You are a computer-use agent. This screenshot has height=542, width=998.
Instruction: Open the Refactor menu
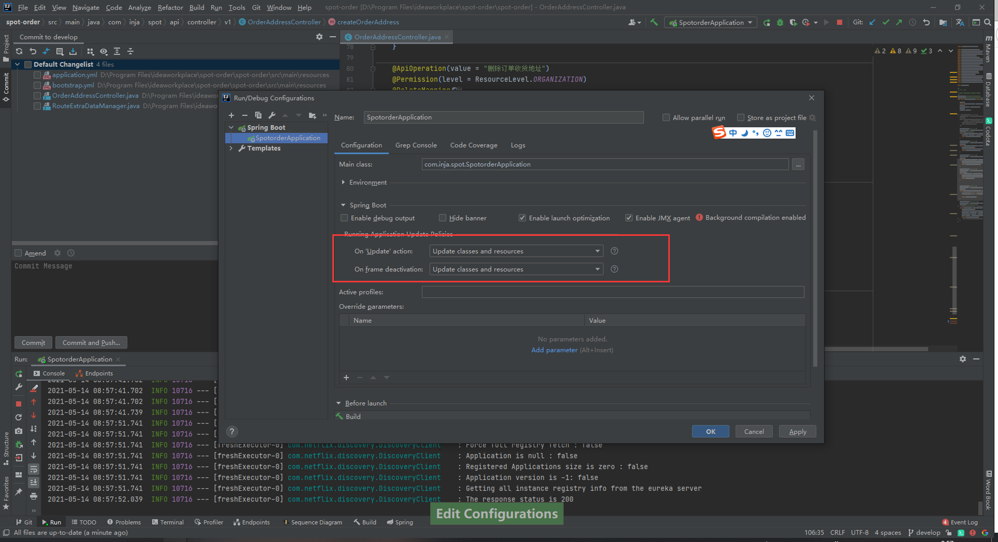(x=170, y=7)
